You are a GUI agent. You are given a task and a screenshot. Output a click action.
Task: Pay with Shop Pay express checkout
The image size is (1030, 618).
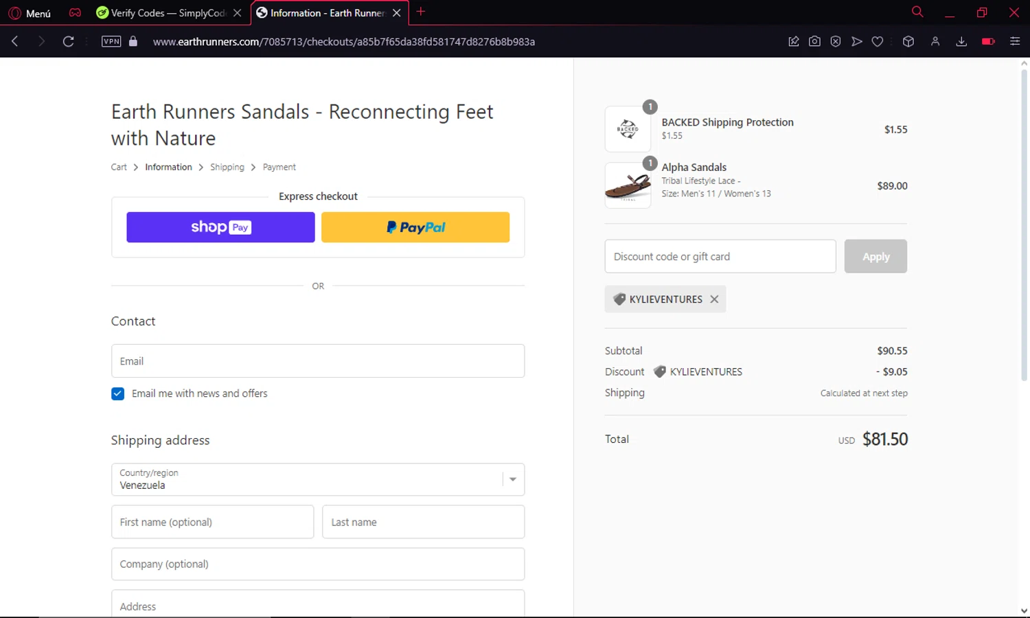[x=220, y=227]
